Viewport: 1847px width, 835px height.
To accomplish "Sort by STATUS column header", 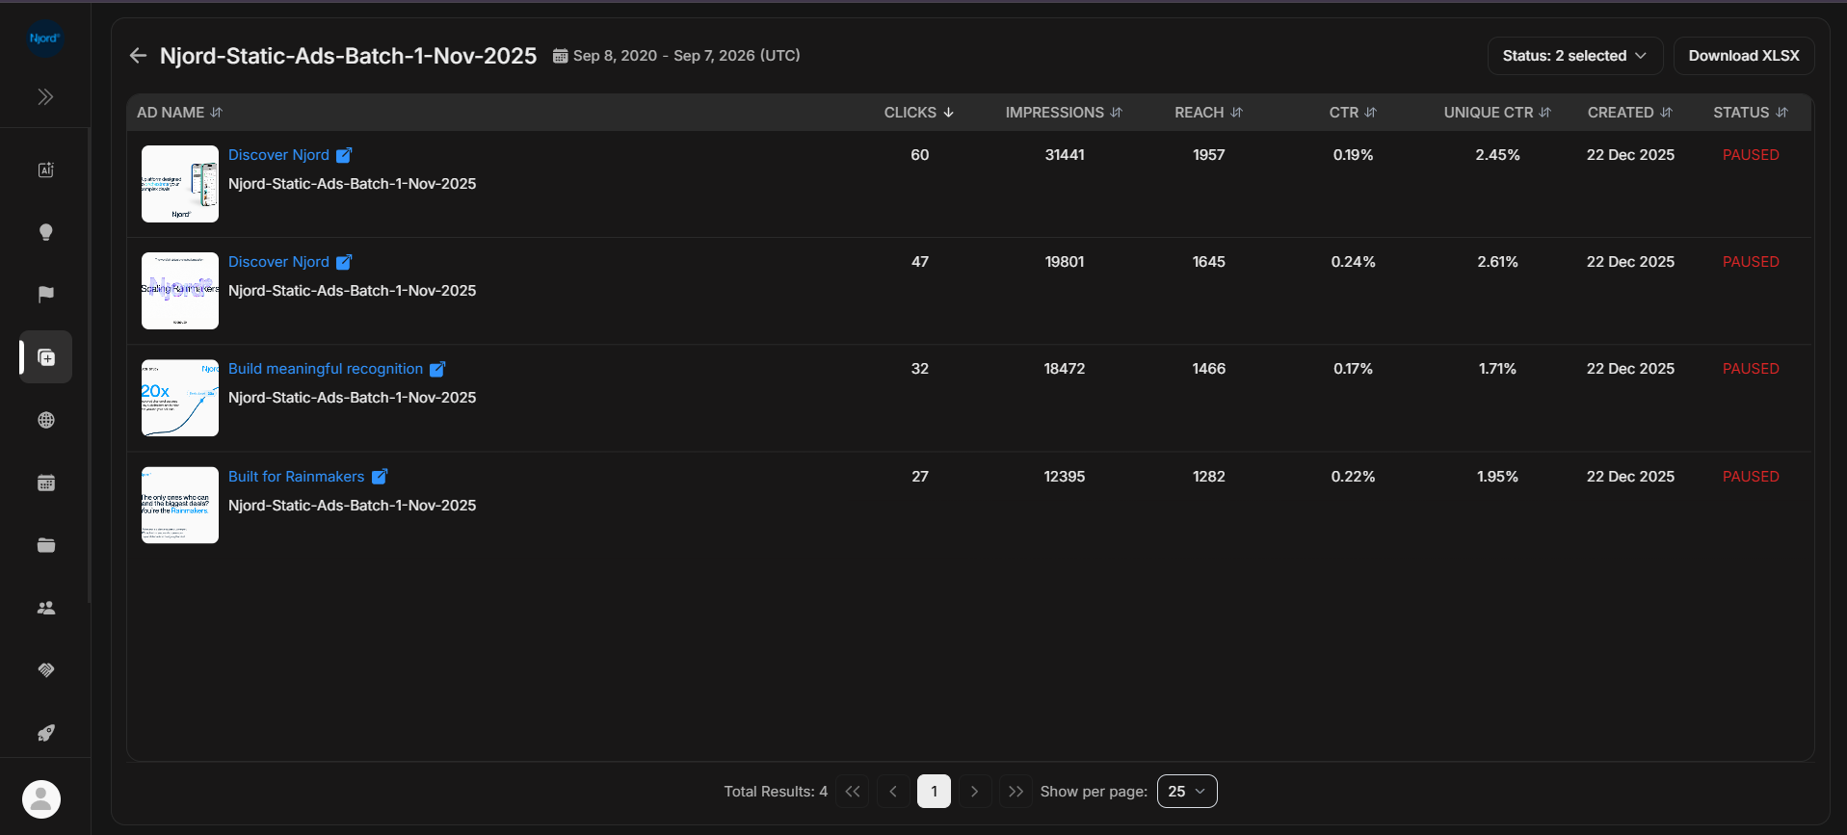I will [x=1750, y=113].
